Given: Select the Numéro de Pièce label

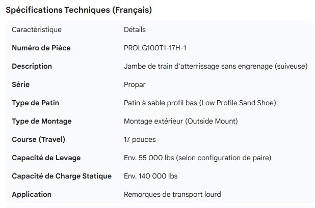Looking at the screenshot, I should pos(41,48).
